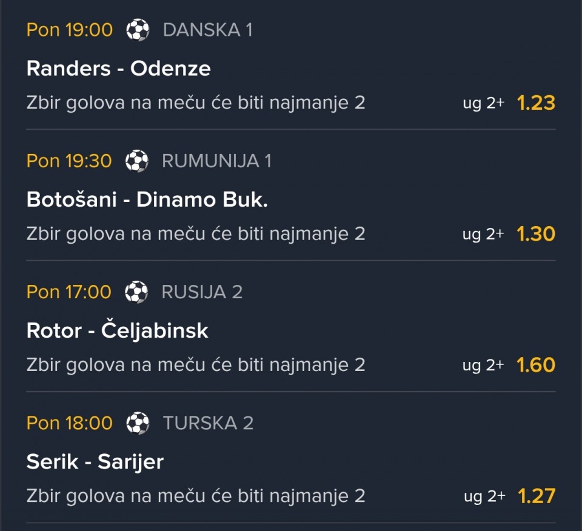Select the 1.23 odds for Randers match
This screenshot has width=582, height=531.
point(536,103)
